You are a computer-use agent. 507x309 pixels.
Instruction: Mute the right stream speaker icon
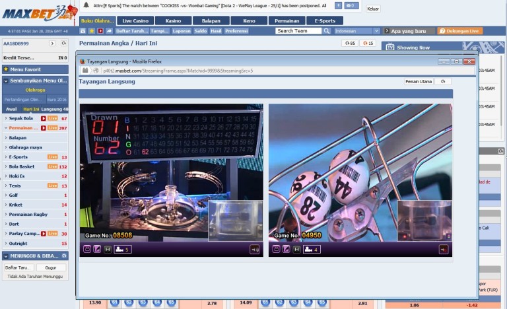click(x=443, y=249)
